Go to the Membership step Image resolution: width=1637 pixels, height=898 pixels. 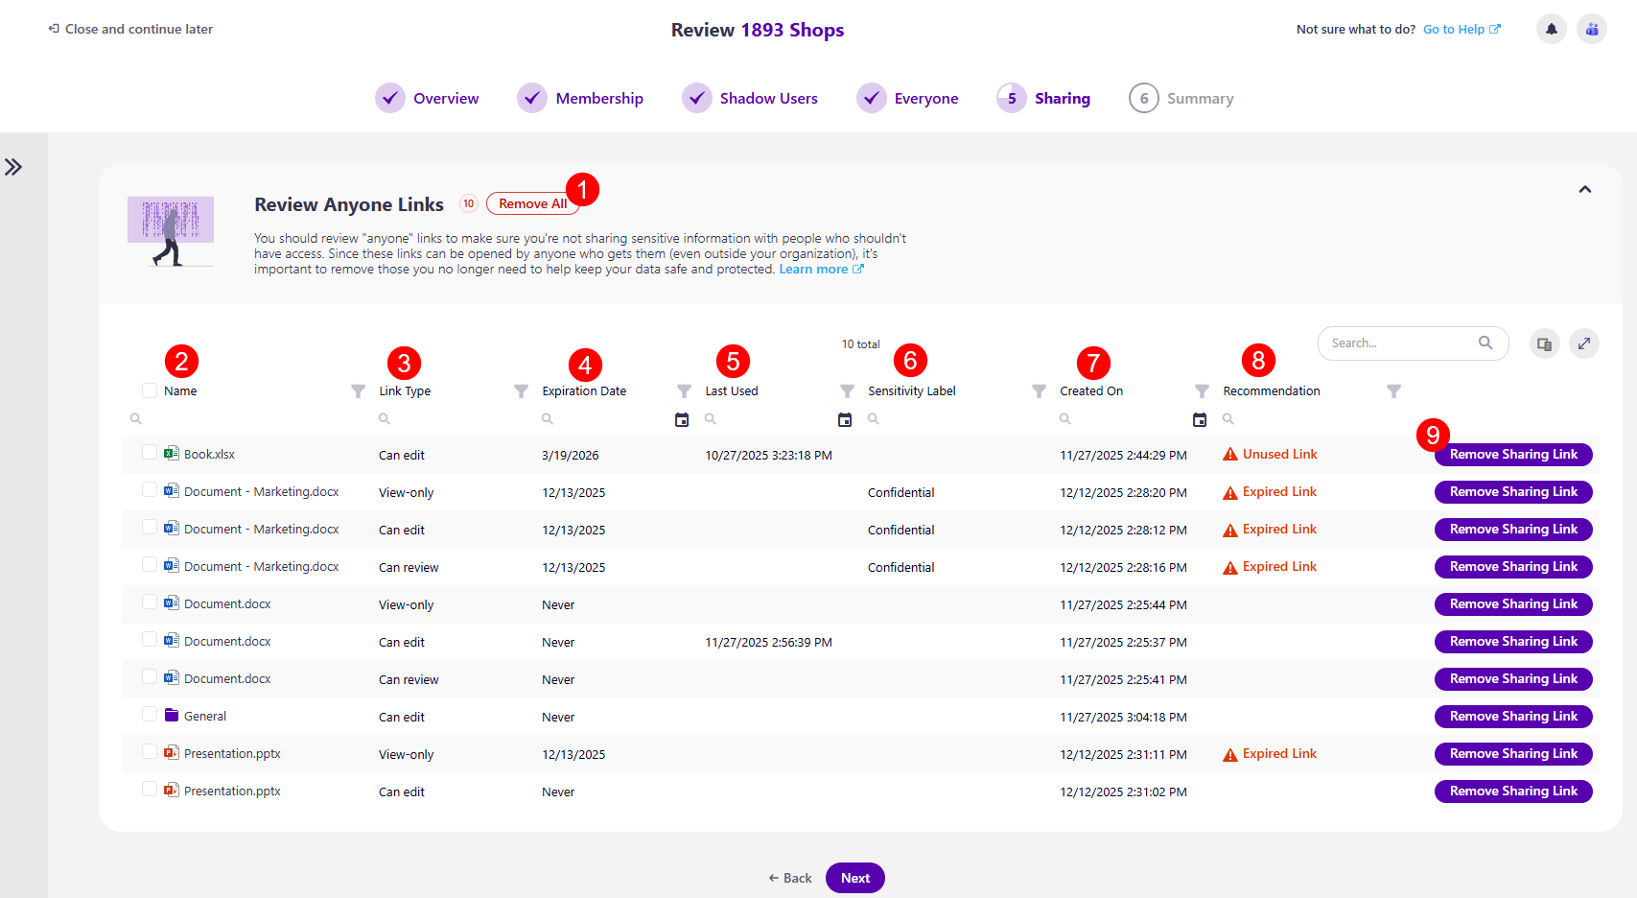[599, 98]
